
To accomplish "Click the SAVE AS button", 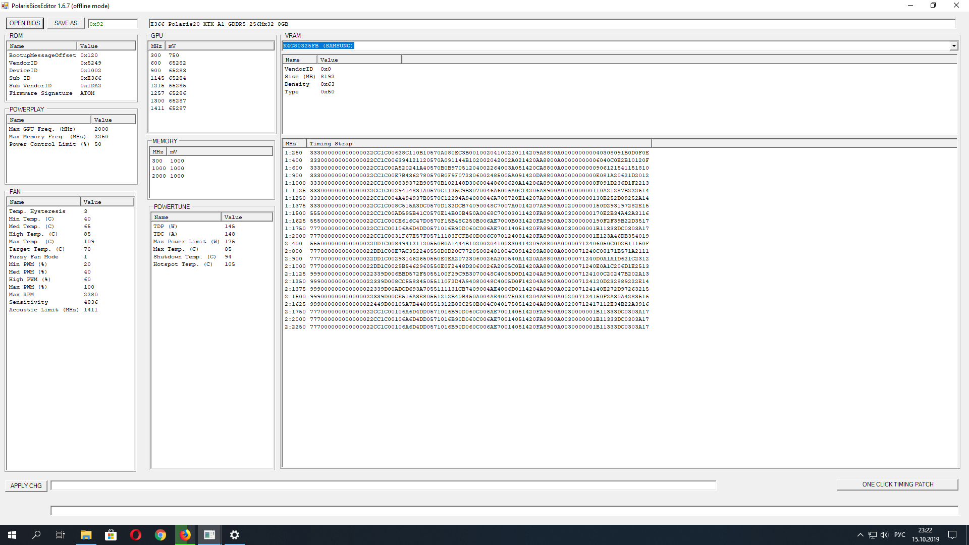I will coord(66,23).
